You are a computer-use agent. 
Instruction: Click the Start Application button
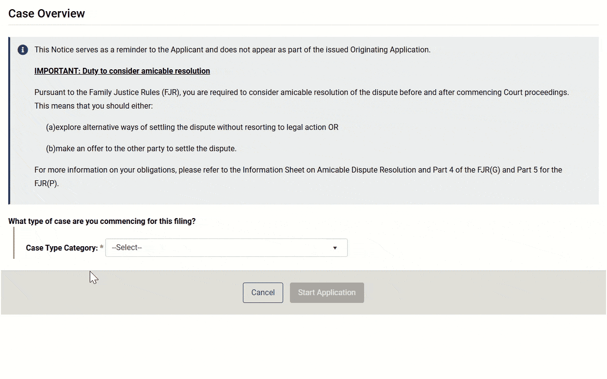[x=327, y=293]
